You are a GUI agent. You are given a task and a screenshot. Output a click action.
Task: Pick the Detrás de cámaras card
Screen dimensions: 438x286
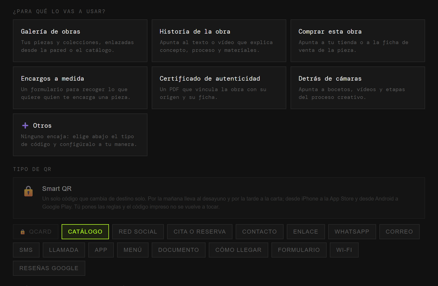[x=358, y=88]
